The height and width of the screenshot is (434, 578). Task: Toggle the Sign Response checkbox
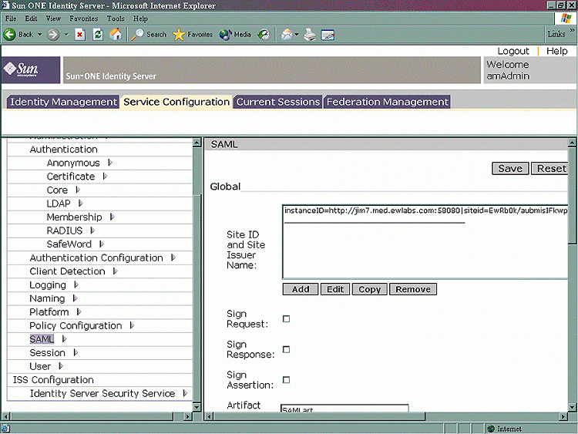[286, 349]
